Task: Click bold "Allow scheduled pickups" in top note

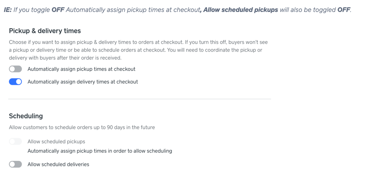Action: [240, 10]
